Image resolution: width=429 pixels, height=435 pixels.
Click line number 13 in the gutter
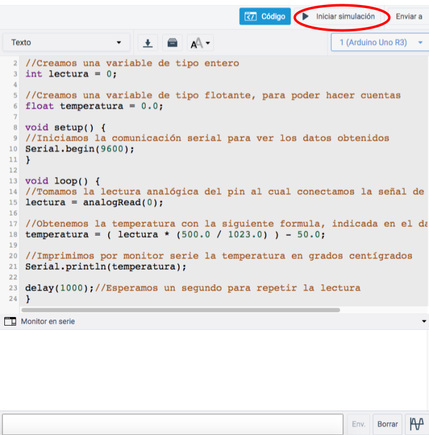click(12, 181)
